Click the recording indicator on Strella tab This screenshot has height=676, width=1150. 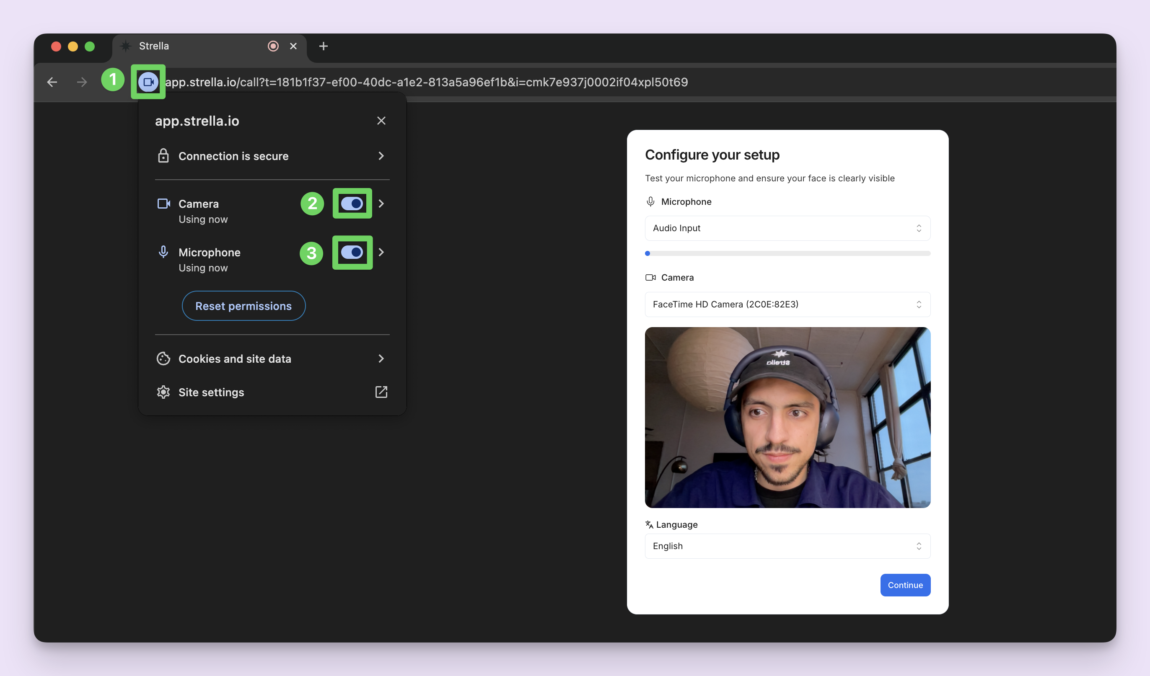pyautogui.click(x=273, y=46)
